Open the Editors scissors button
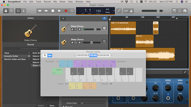 click(24, 11)
